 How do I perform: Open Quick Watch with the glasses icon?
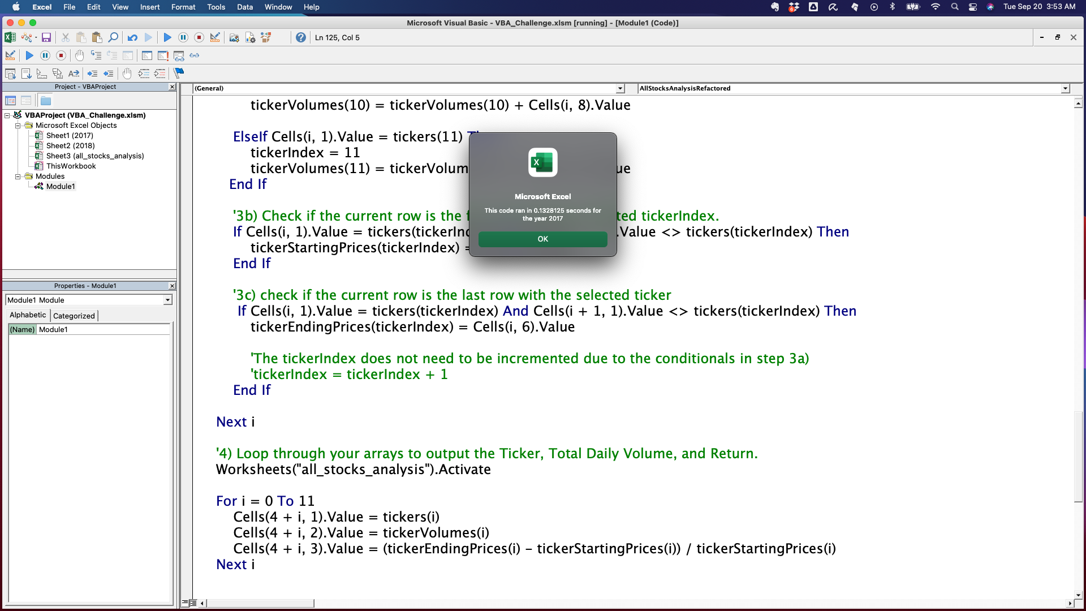(195, 55)
